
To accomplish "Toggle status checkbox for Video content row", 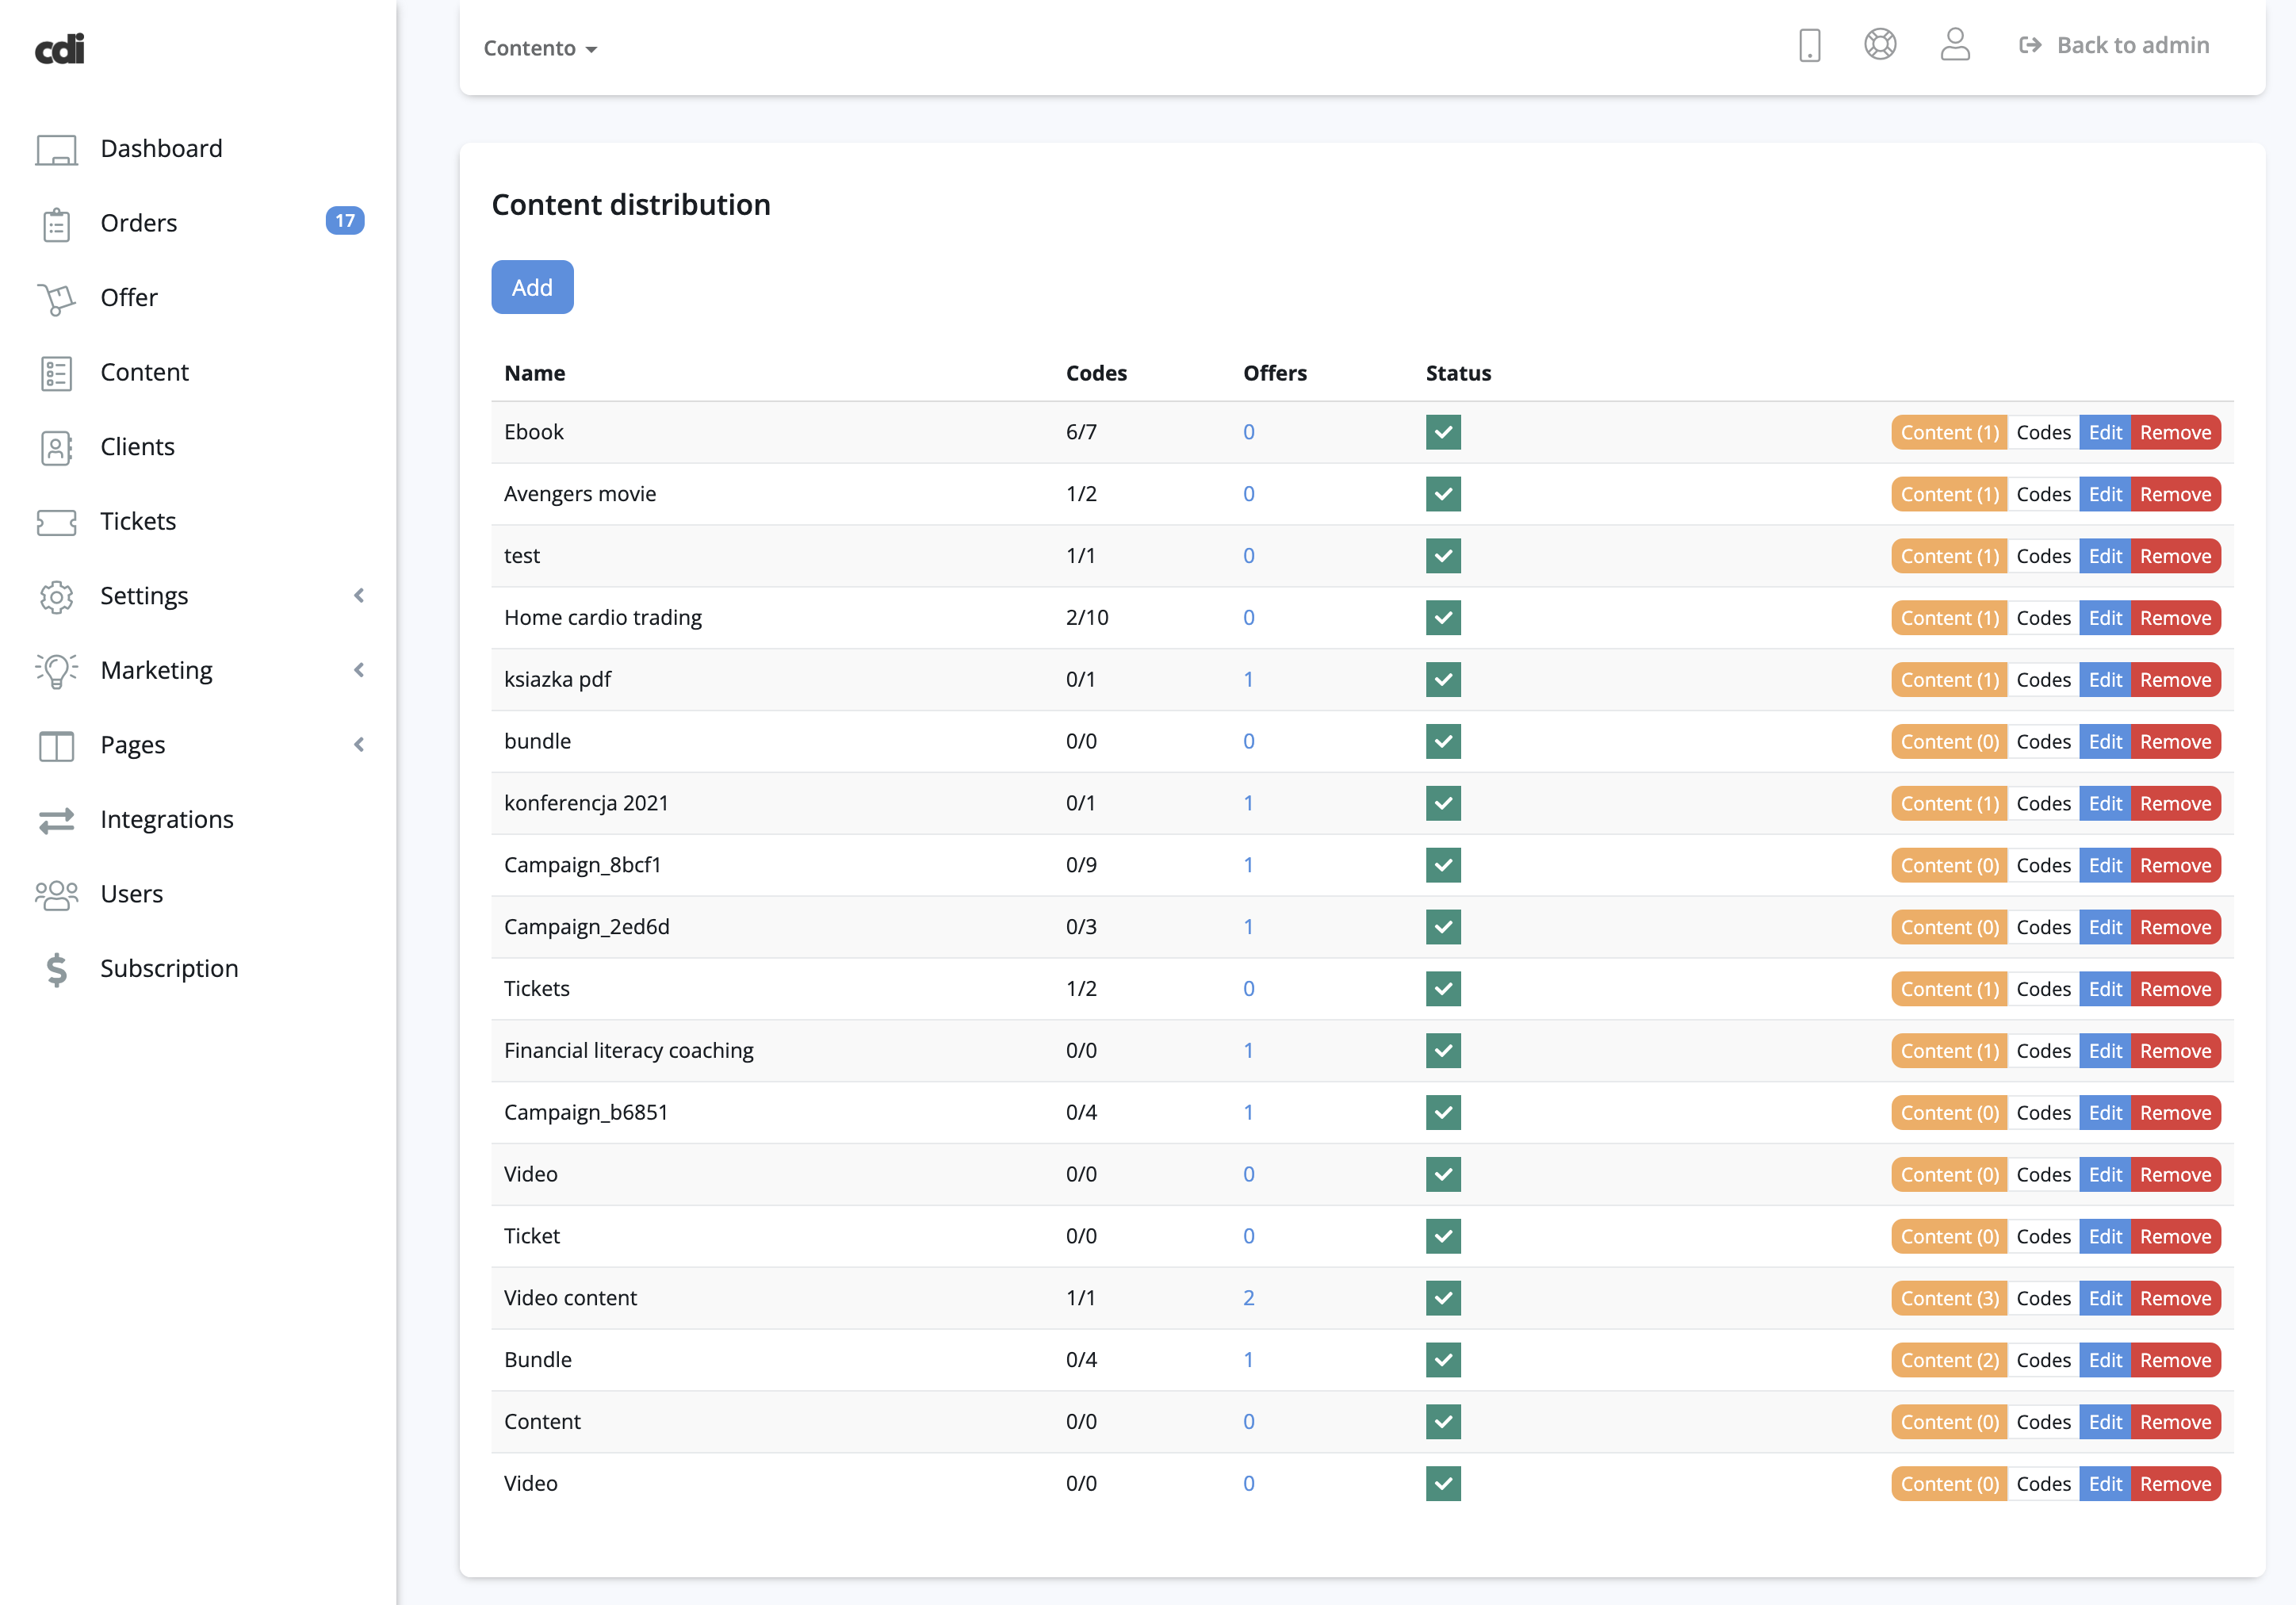I will point(1443,1298).
